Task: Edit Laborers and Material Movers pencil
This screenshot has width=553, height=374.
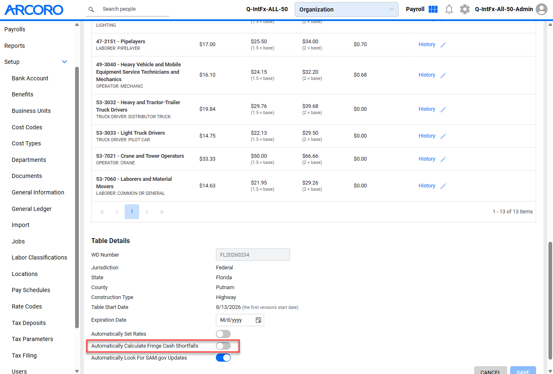Action: click(x=443, y=186)
